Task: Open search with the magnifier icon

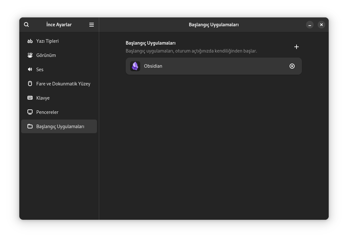Action: pyautogui.click(x=27, y=24)
